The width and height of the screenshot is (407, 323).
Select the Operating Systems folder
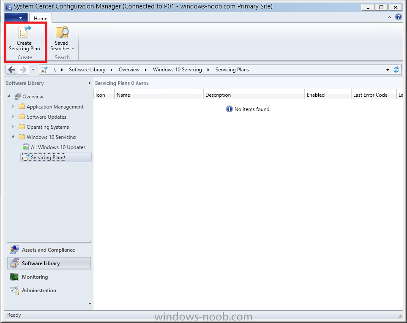tap(47, 127)
